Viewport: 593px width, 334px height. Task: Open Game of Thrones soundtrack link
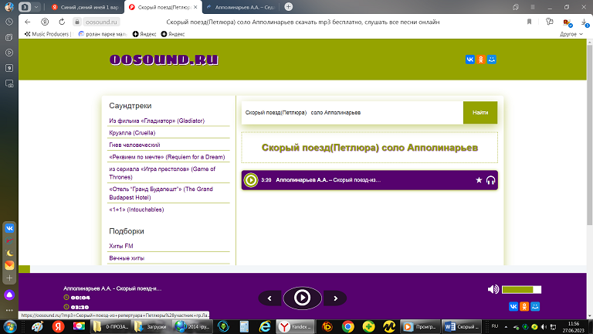point(162,173)
